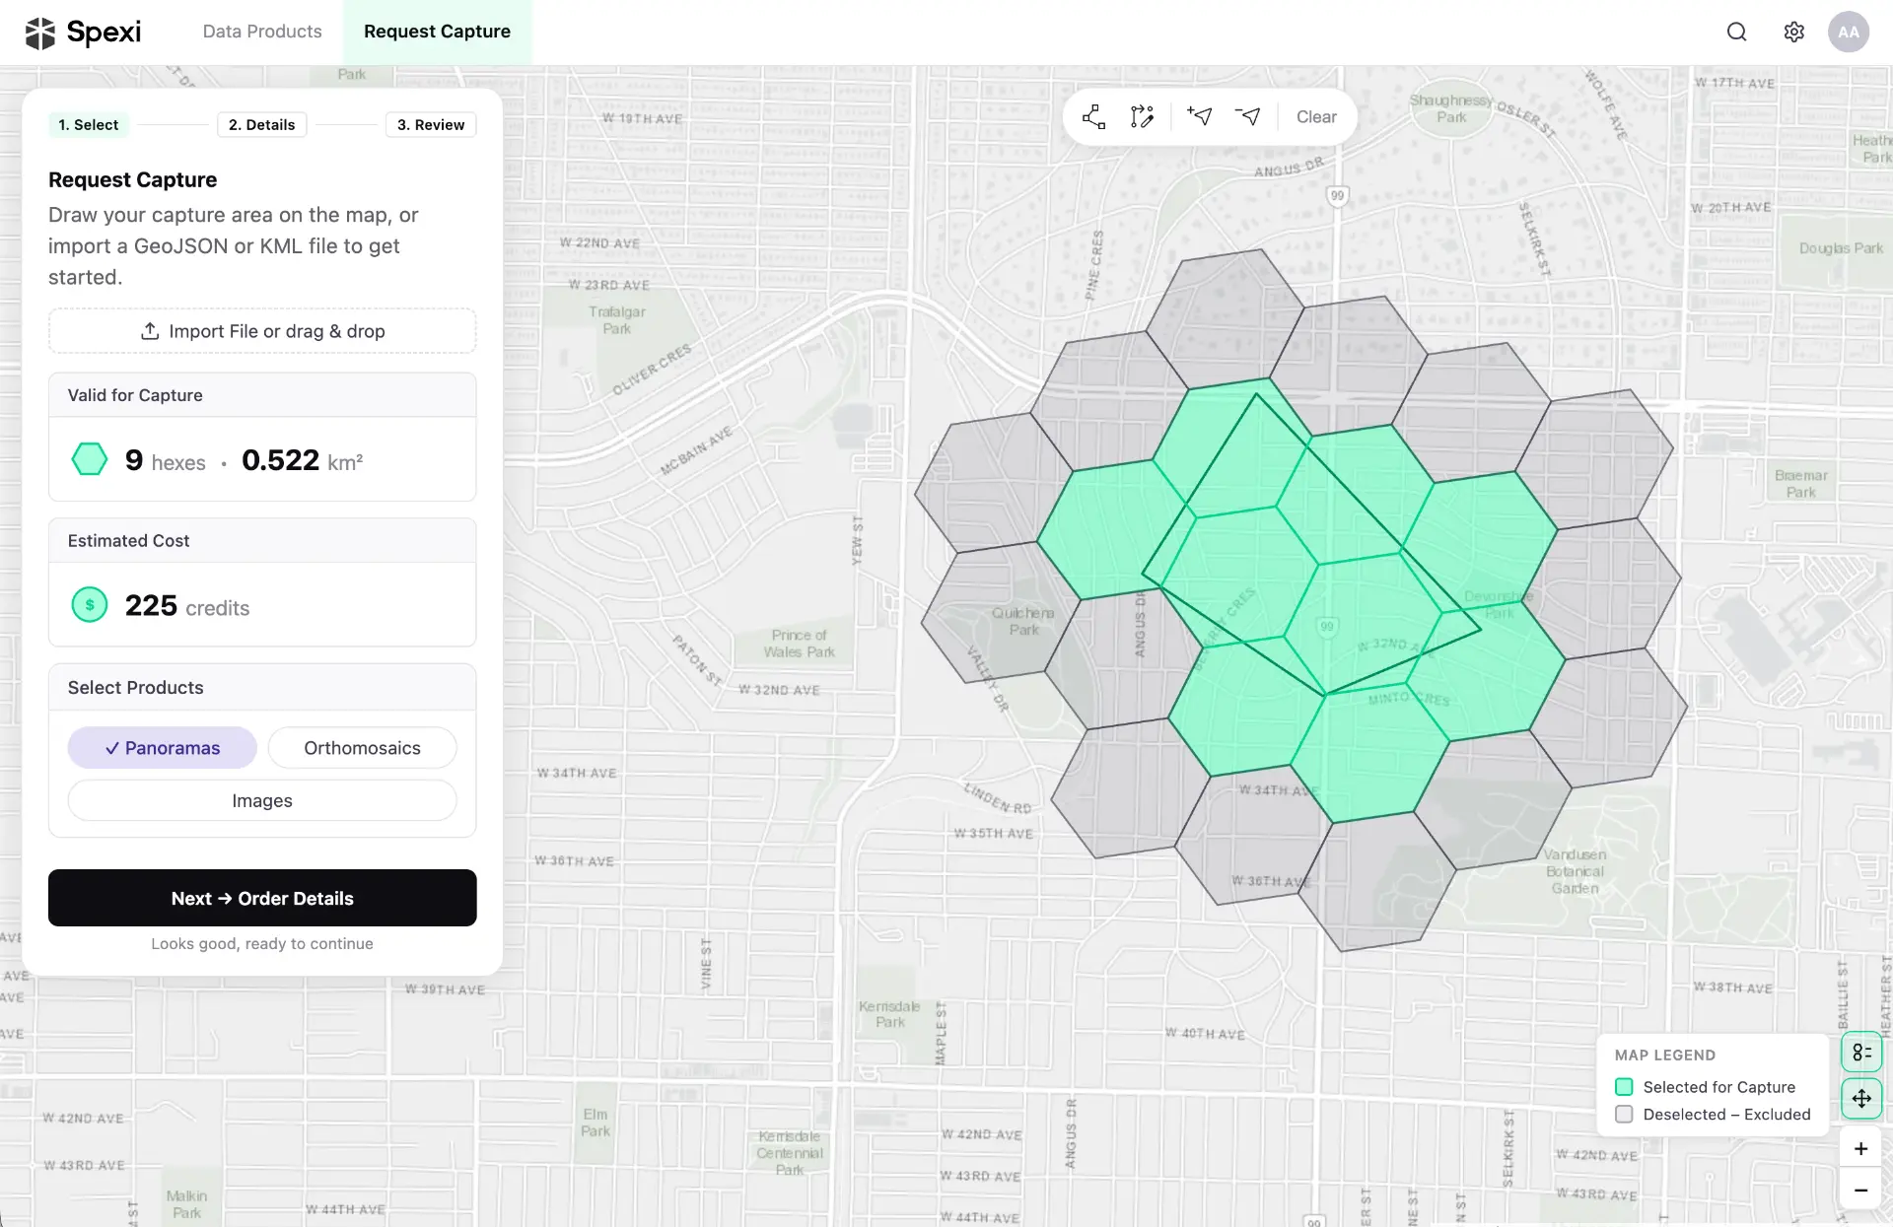Click the dollar credits icon

click(90, 605)
